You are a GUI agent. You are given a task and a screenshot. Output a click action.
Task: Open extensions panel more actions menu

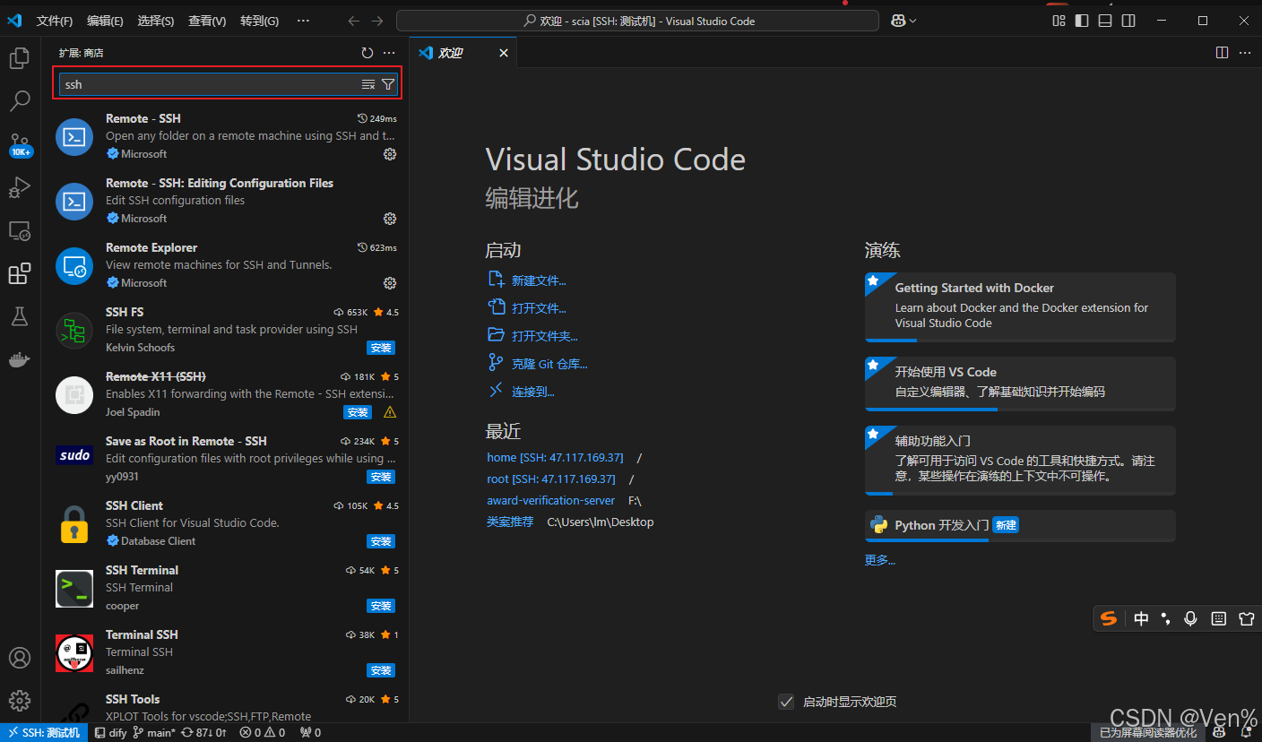[389, 54]
